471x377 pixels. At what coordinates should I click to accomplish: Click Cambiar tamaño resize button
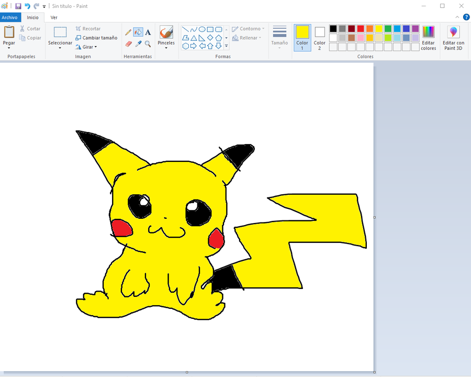click(96, 38)
